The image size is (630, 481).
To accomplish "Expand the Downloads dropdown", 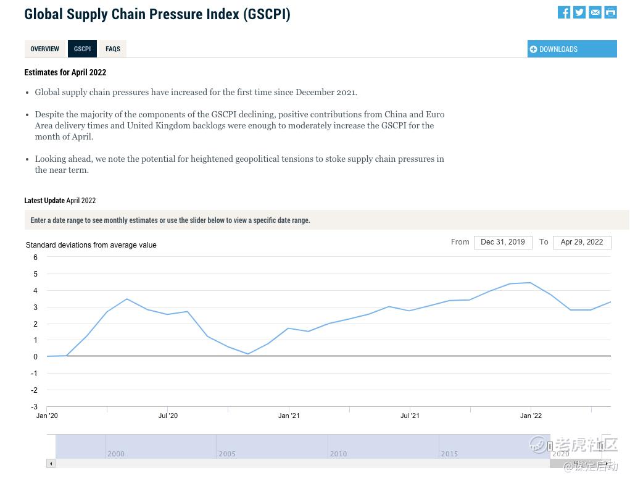I will (x=572, y=49).
